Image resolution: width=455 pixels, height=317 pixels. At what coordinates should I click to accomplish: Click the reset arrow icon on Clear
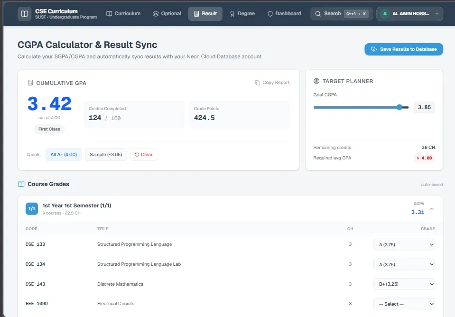(137, 154)
